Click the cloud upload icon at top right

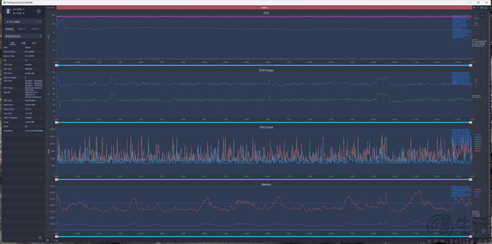[485, 7]
